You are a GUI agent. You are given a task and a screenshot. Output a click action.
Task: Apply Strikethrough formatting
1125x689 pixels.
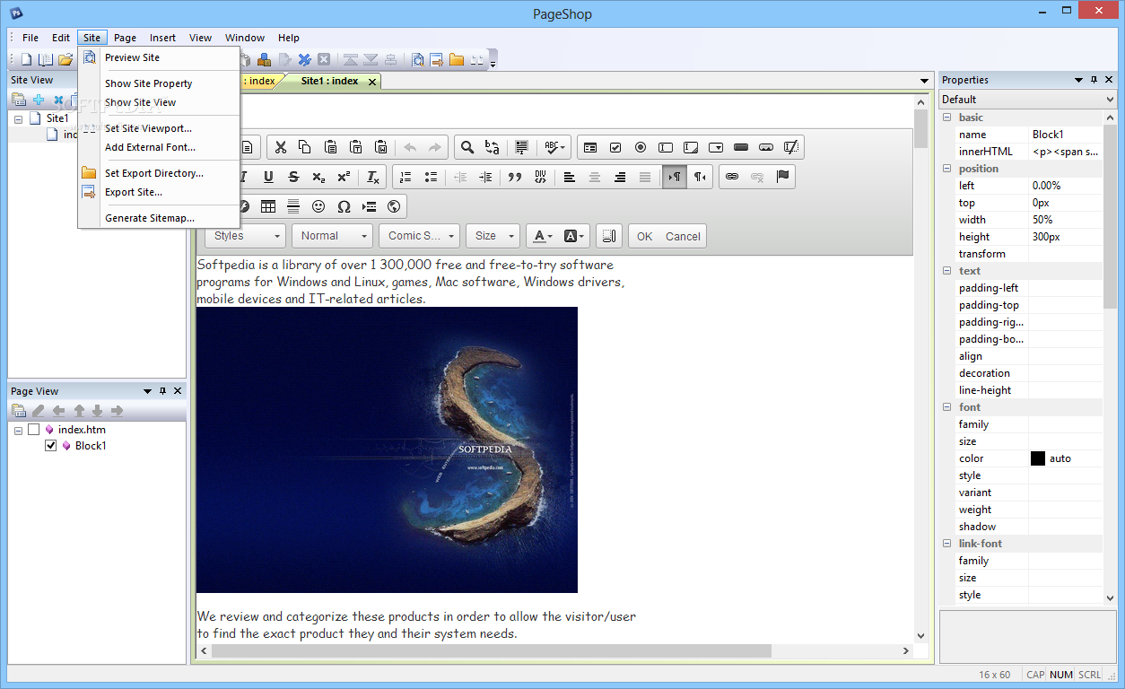293,177
